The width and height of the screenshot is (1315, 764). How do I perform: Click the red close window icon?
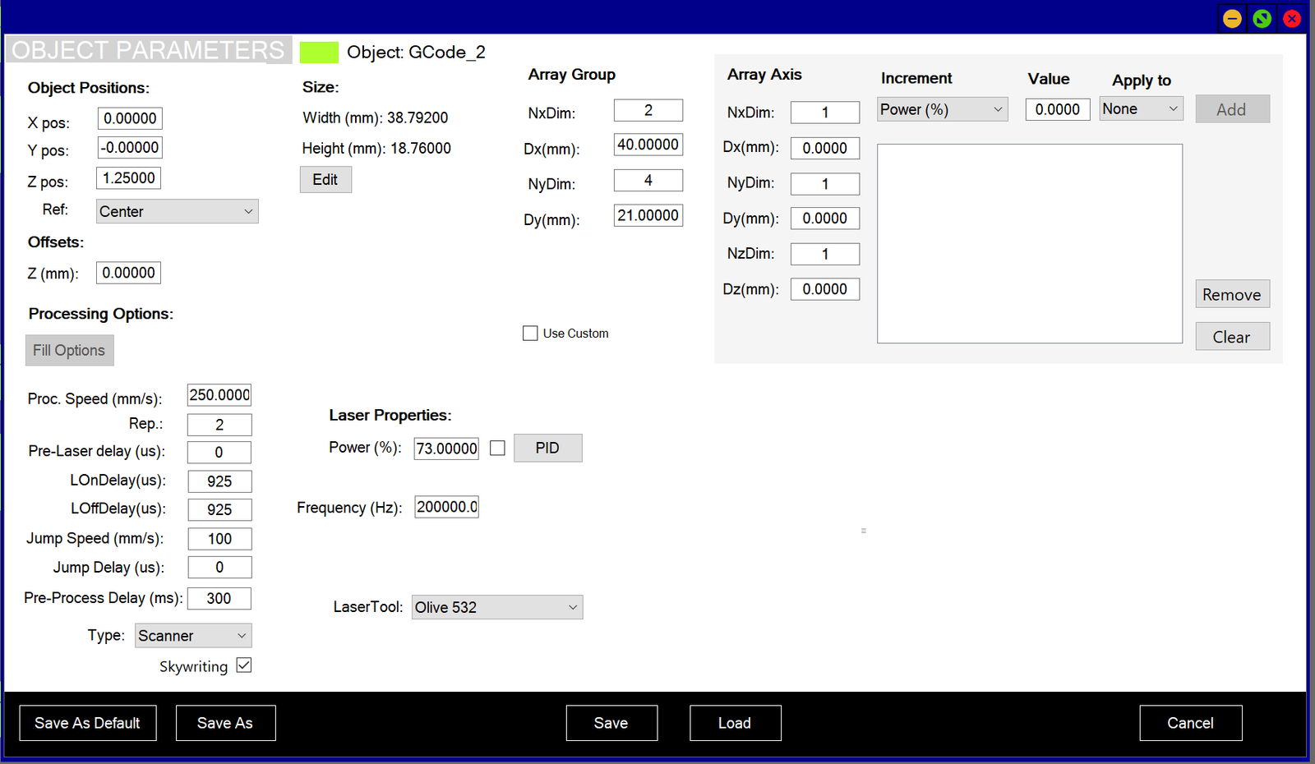pyautogui.click(x=1292, y=18)
